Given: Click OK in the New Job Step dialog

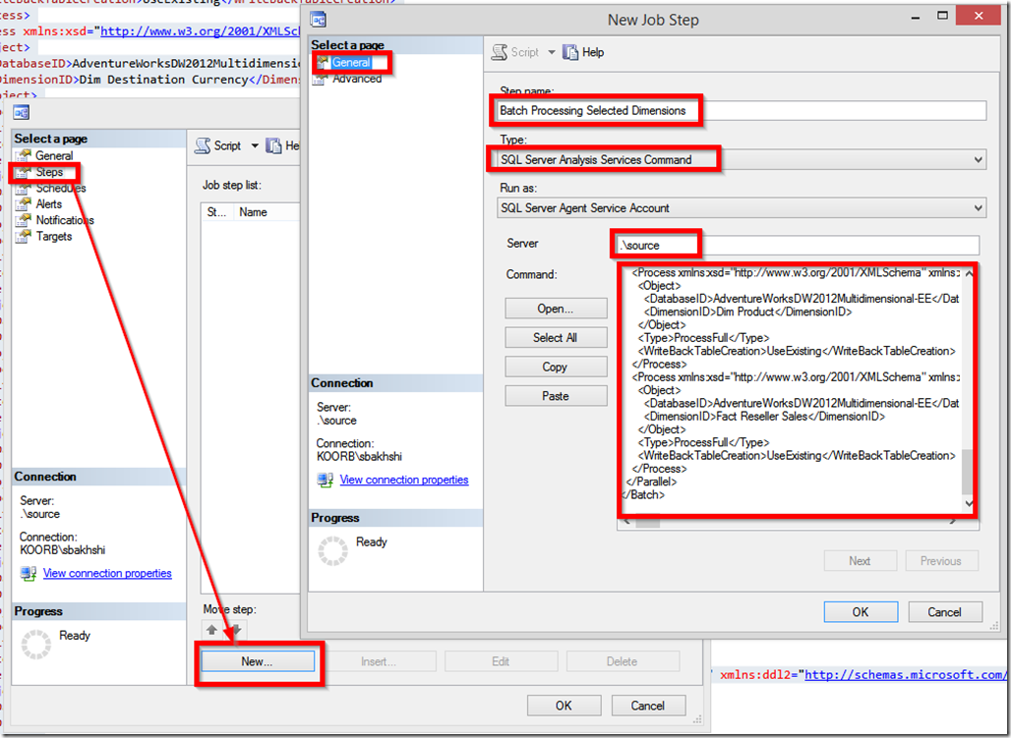Looking at the screenshot, I should click(x=861, y=611).
